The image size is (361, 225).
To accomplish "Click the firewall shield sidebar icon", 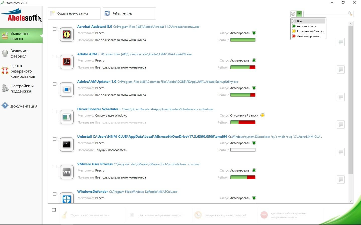I will coord(5,53).
